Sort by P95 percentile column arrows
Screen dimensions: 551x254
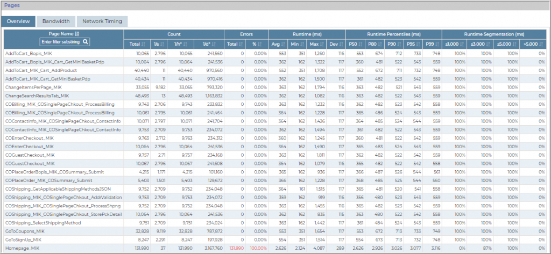[x=417, y=45]
